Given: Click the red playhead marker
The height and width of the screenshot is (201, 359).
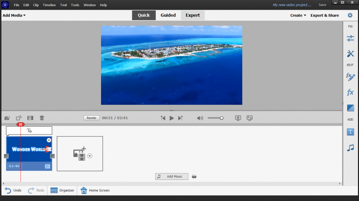Looking at the screenshot, I should pos(20,124).
